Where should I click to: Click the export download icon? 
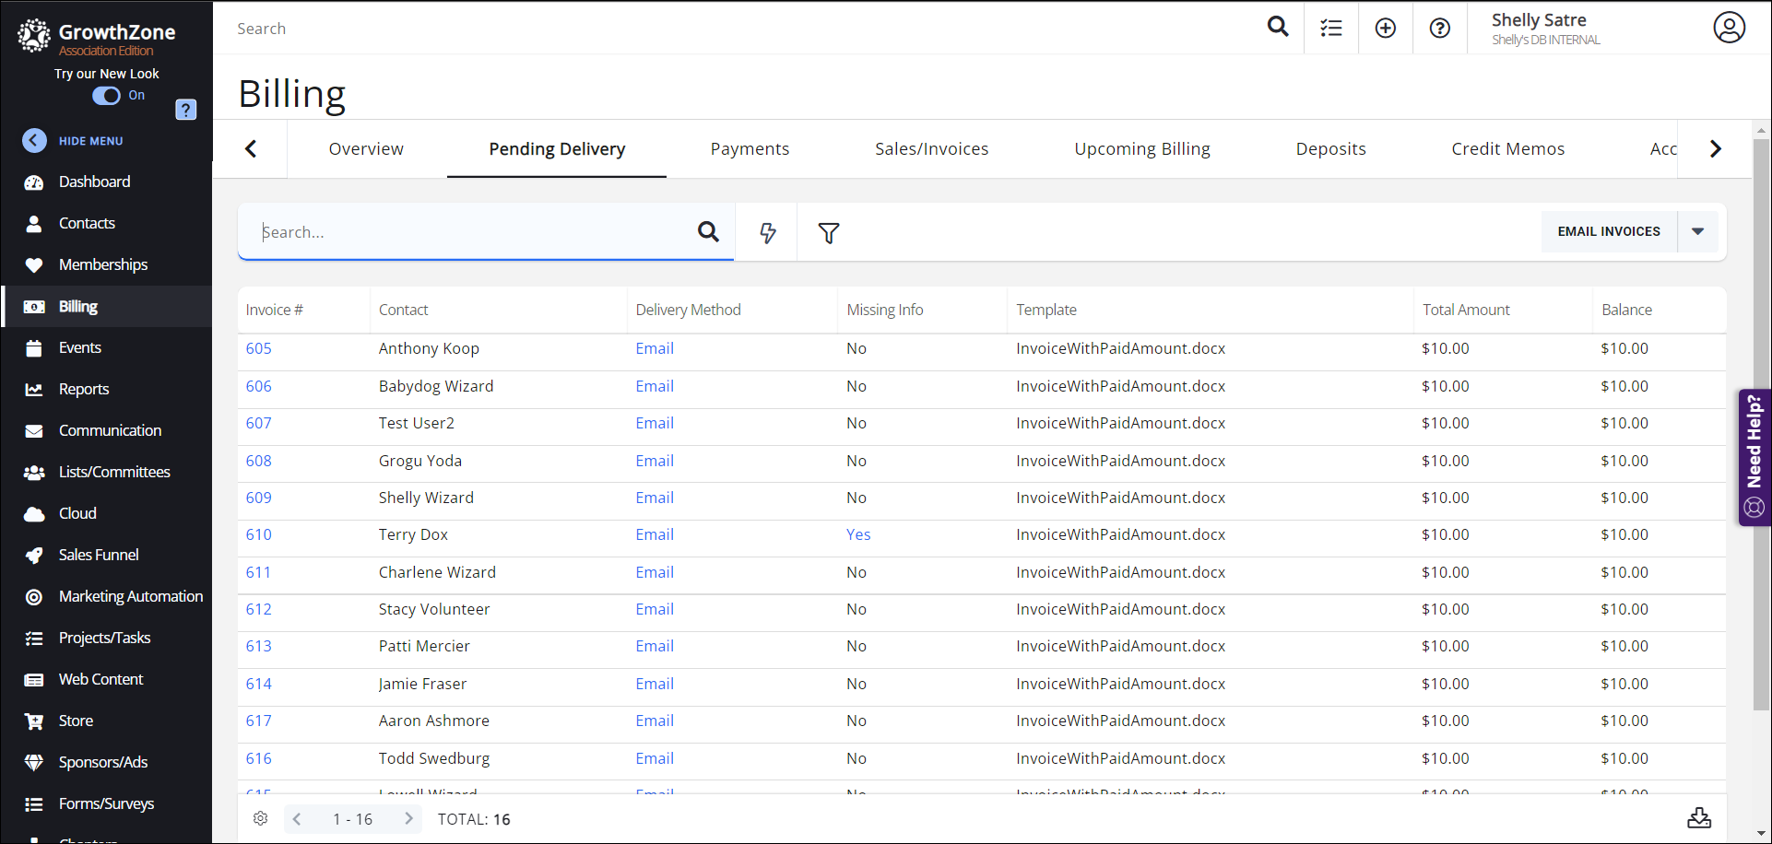1698,818
